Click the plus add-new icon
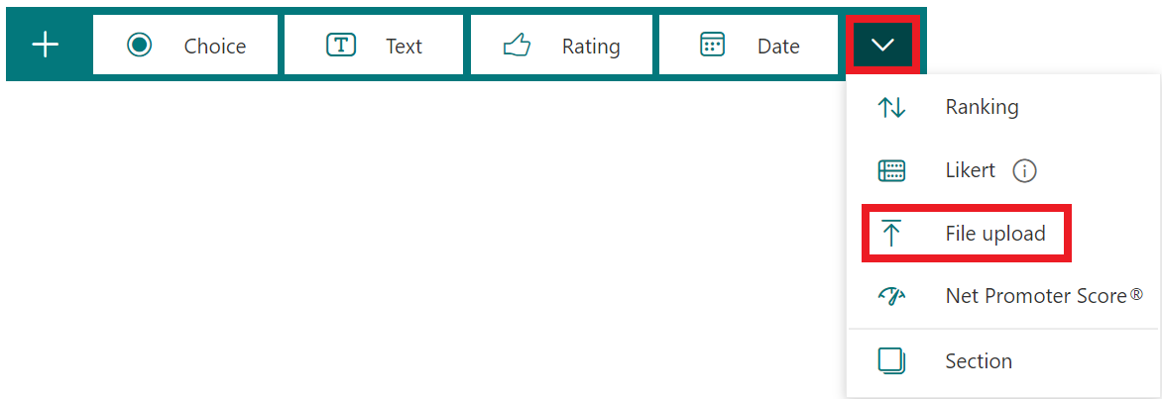The height and width of the screenshot is (399, 1162). coord(46,46)
